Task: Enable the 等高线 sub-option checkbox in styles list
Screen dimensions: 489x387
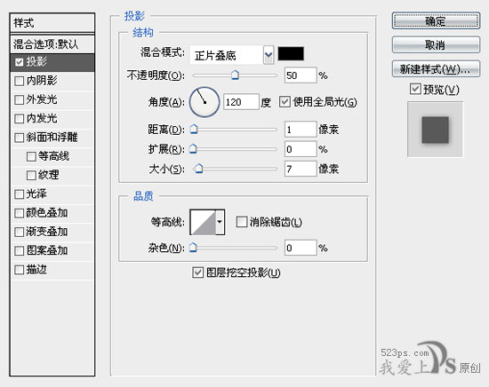Action: click(31, 156)
